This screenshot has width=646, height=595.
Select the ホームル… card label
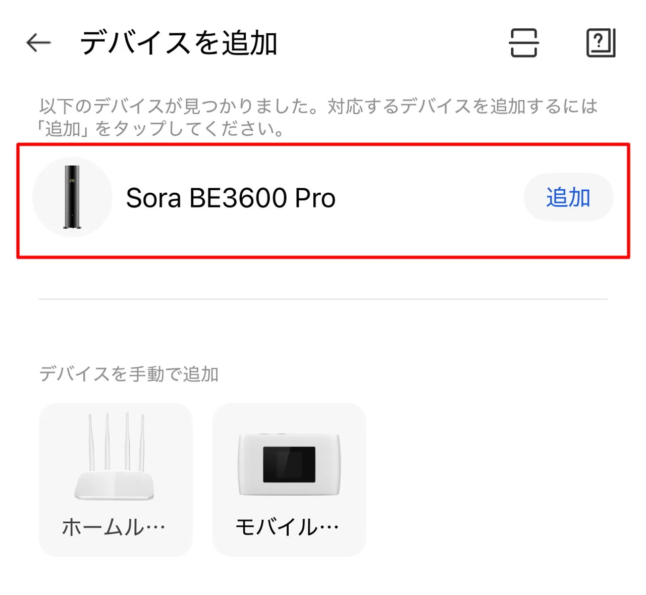click(x=114, y=527)
